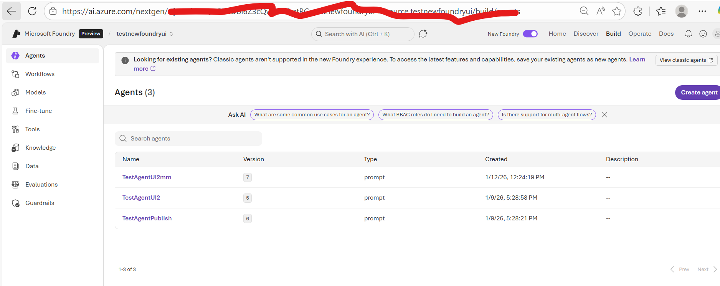
Task: Reload the page with the refresh icon
Action: click(x=32, y=11)
